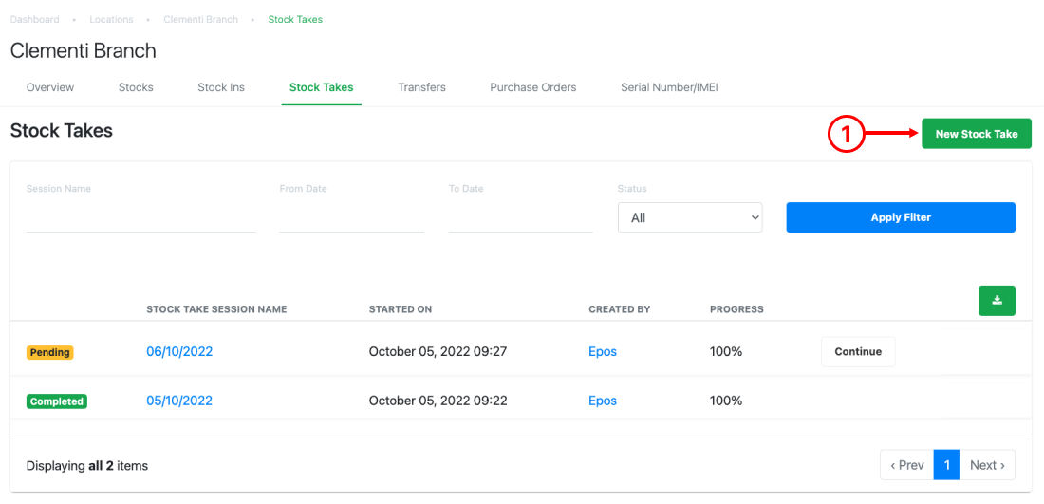This screenshot has width=1044, height=504.
Task: Go to the Stock Ins tab
Action: coord(221,87)
